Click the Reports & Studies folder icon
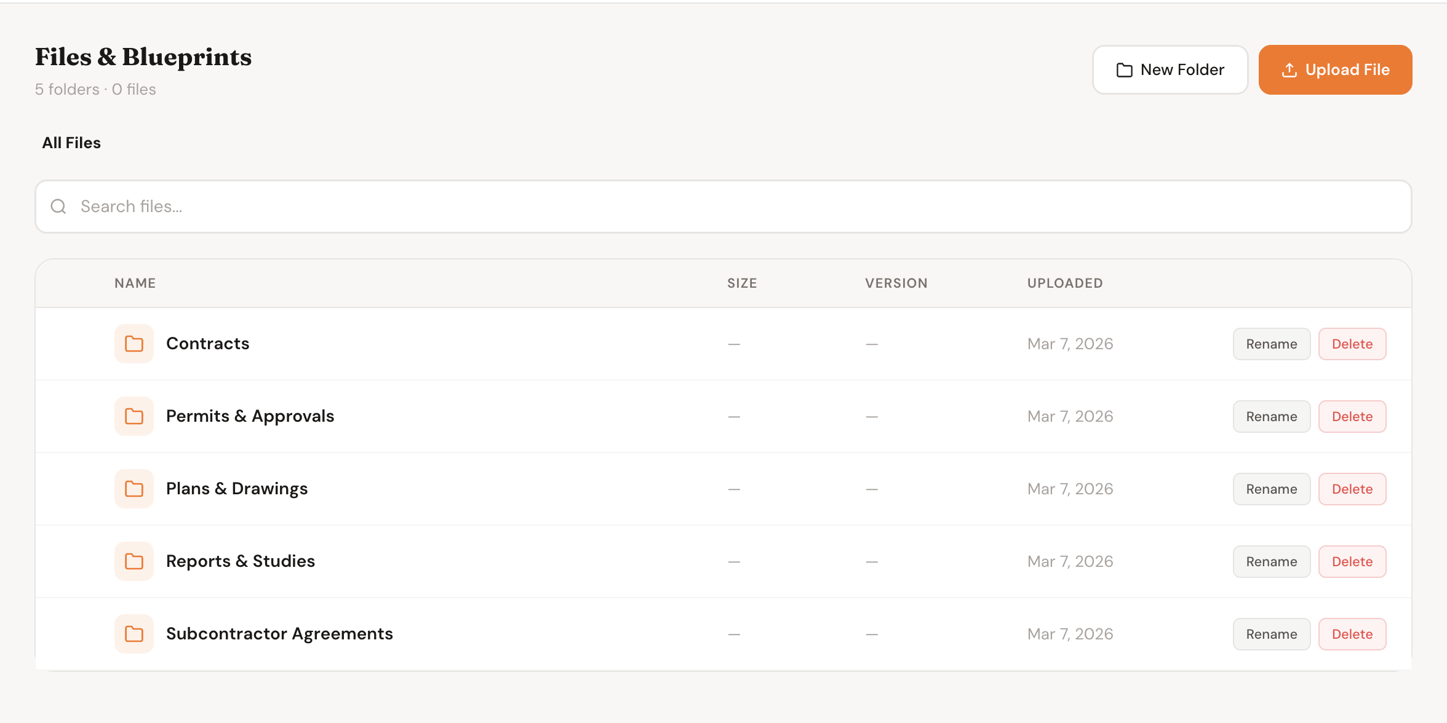The image size is (1447, 723). tap(133, 561)
